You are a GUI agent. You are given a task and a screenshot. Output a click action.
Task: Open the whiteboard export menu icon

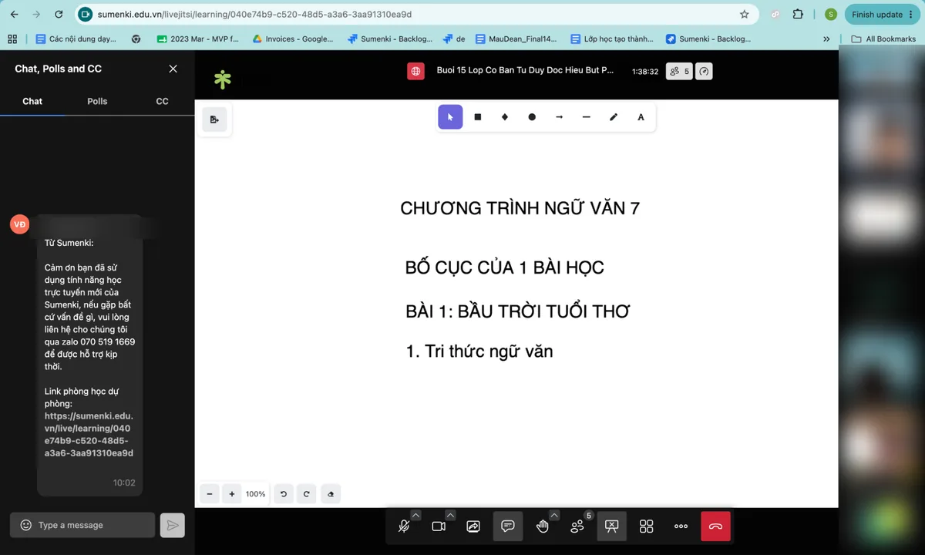tap(214, 119)
